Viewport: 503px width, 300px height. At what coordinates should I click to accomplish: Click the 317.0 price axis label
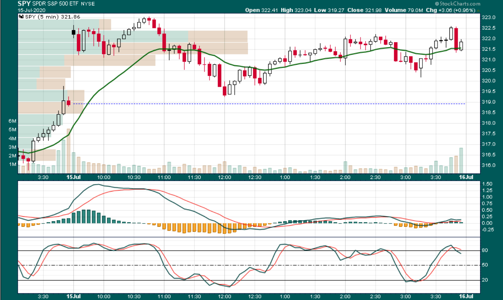488,144
